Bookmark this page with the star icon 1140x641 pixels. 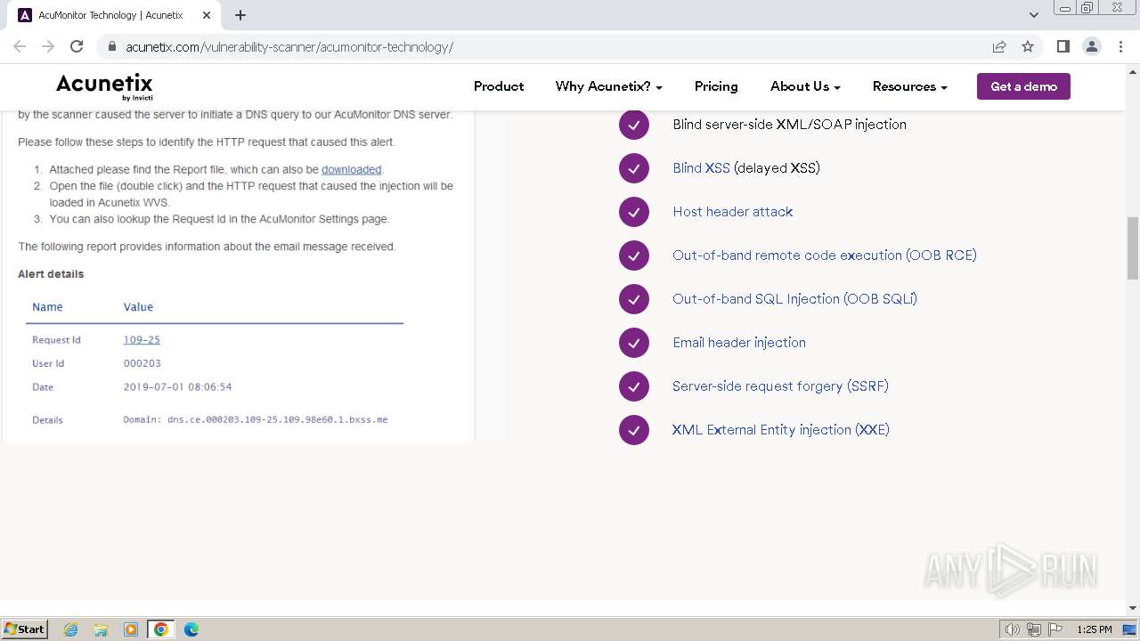pyautogui.click(x=1028, y=46)
